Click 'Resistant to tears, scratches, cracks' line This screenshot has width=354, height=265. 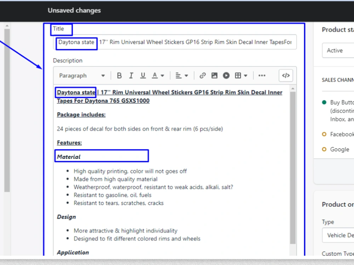click(x=119, y=203)
